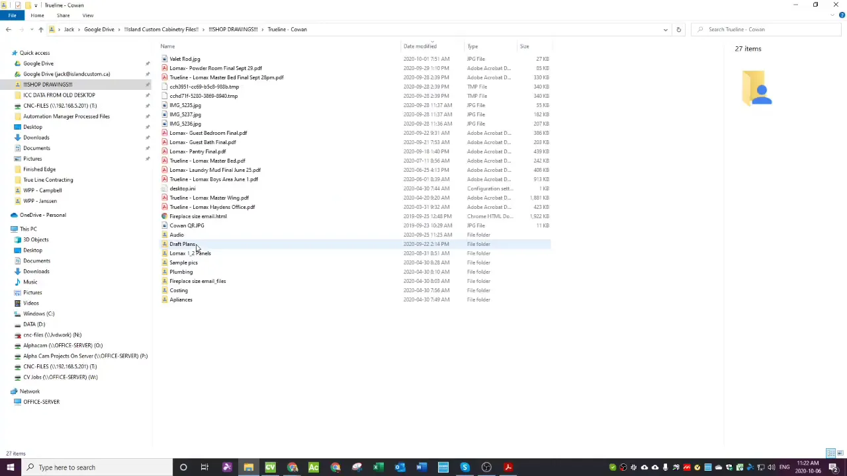This screenshot has width=847, height=476.
Task: Sort files by Size column header
Action: coord(524,46)
